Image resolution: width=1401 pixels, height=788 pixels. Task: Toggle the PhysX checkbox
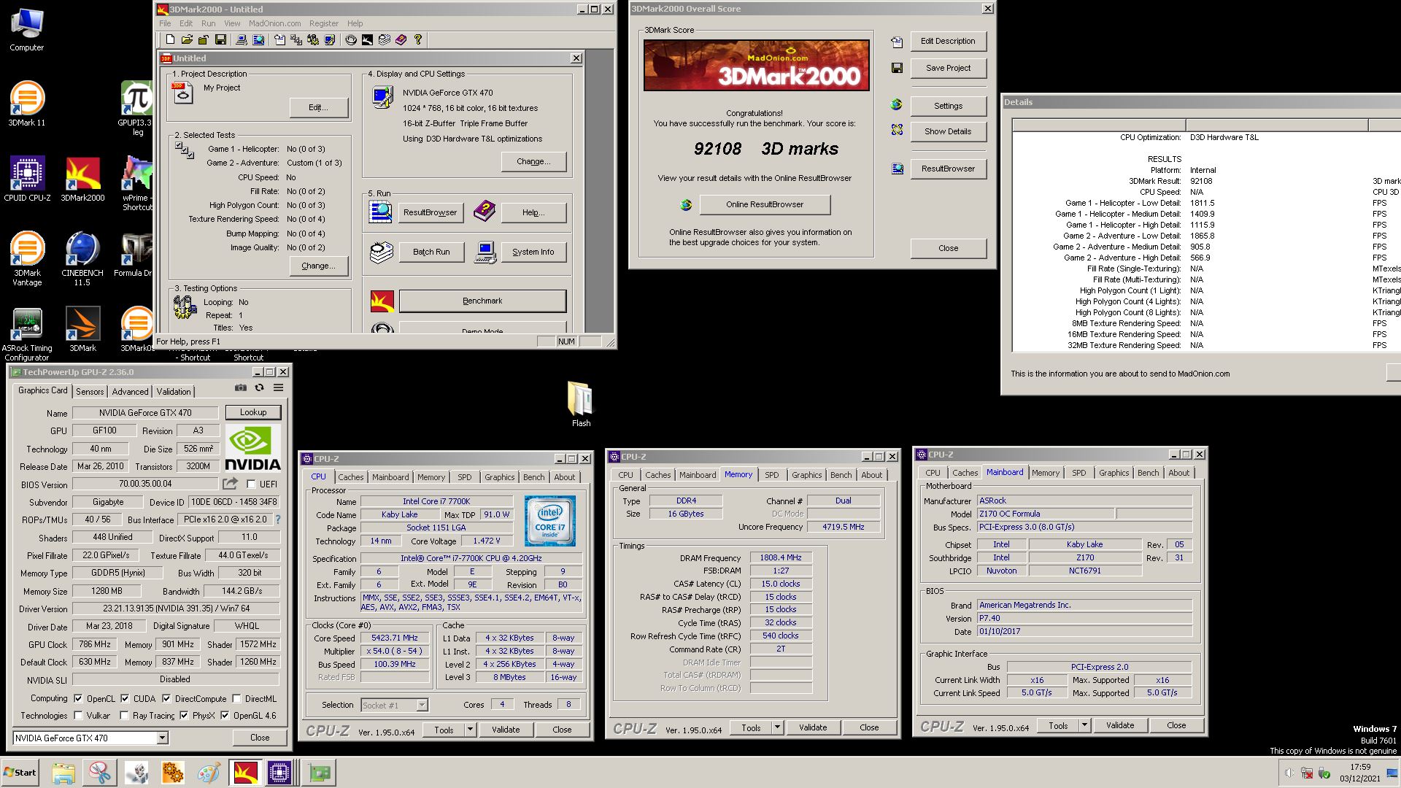(x=184, y=716)
